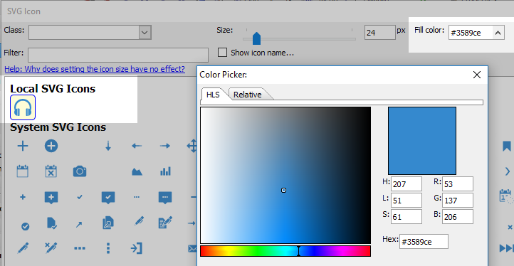Click the Hex color code field

424,242
